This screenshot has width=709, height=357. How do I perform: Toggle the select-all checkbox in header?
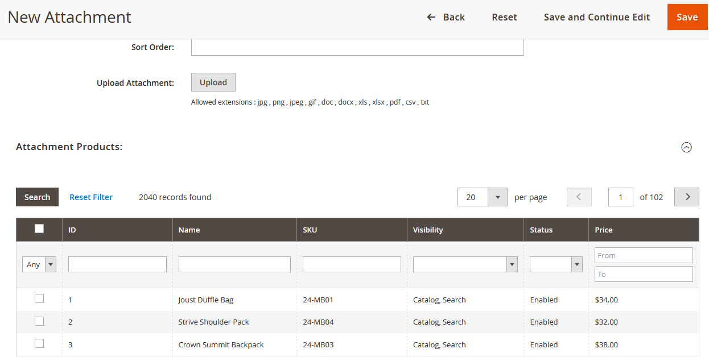tap(39, 229)
